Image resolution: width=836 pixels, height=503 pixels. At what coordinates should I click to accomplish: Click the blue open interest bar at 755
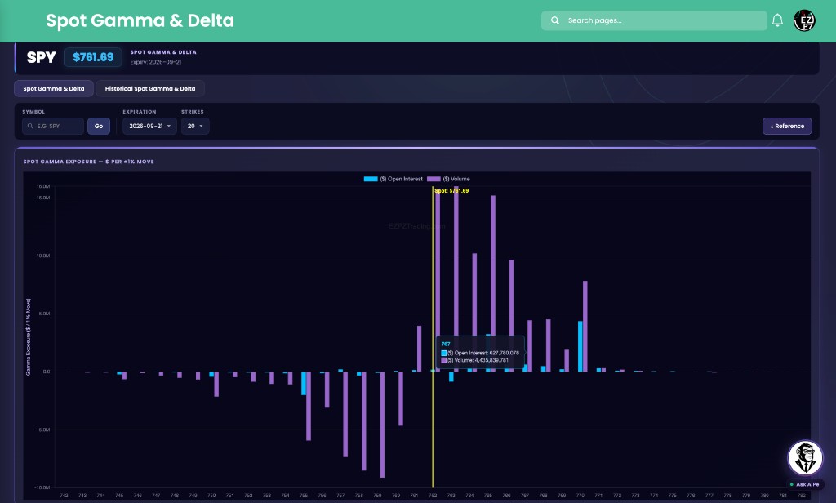(304, 383)
